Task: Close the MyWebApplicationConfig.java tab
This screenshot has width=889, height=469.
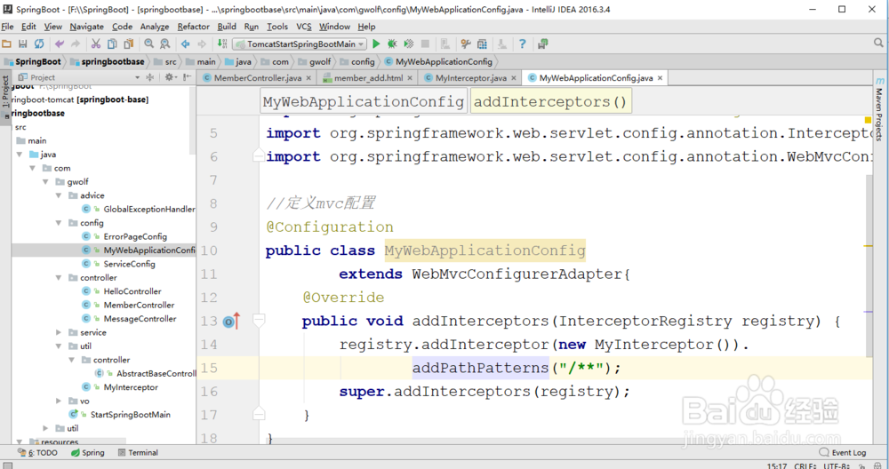Action: (660, 78)
